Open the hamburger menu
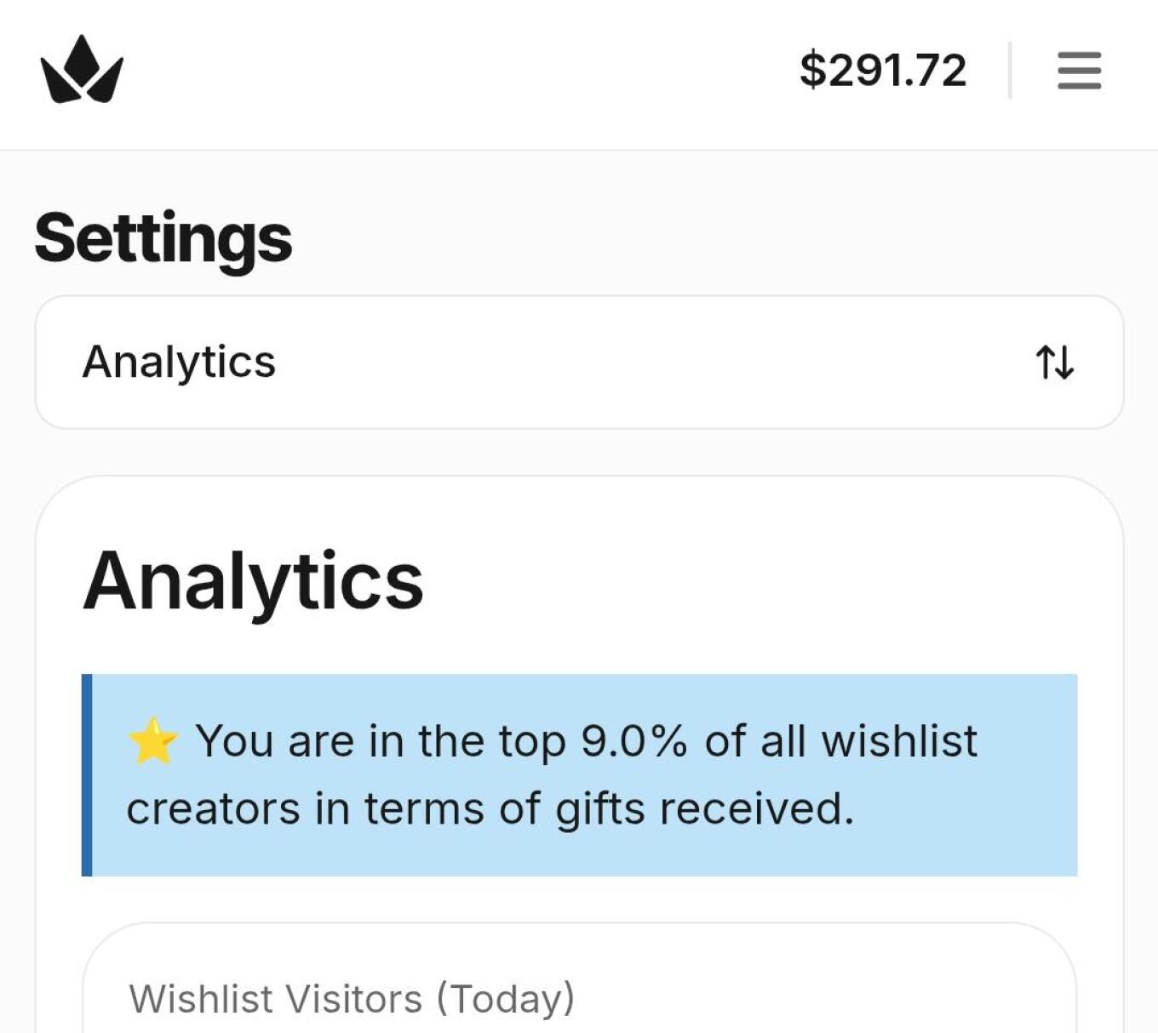The image size is (1158, 1033). (1079, 70)
